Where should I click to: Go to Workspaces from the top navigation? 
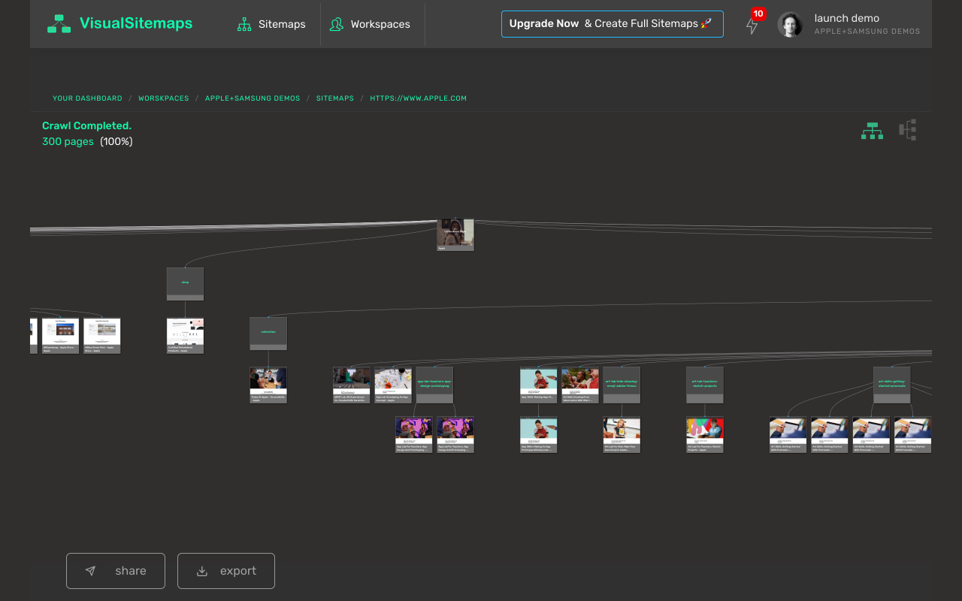(381, 24)
